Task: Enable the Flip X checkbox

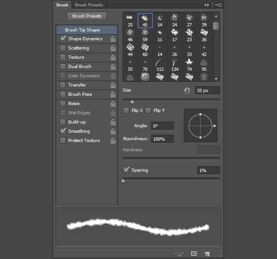Action: click(x=126, y=111)
